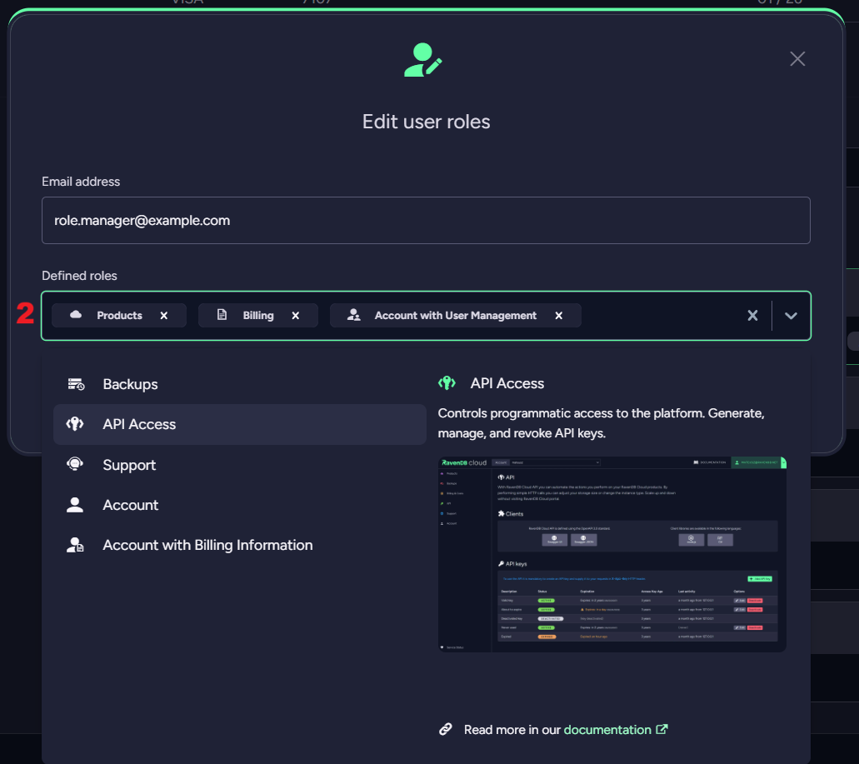Select Backups from the roles list
Screen dimensions: 859x764
coord(130,384)
